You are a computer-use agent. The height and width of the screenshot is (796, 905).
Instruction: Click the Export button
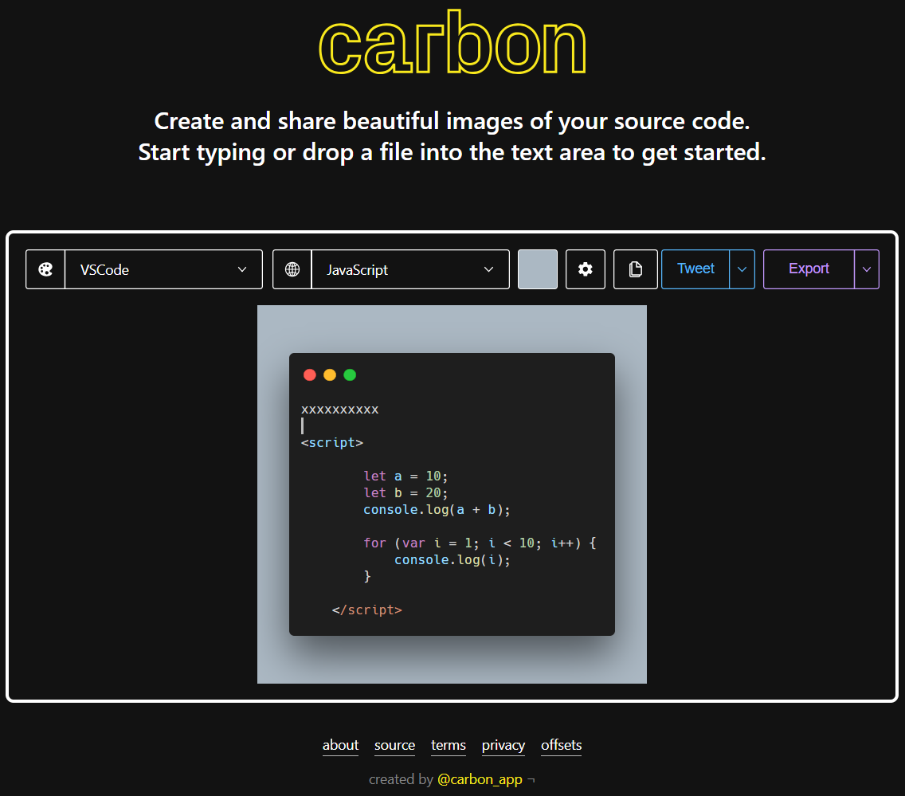[x=809, y=269]
